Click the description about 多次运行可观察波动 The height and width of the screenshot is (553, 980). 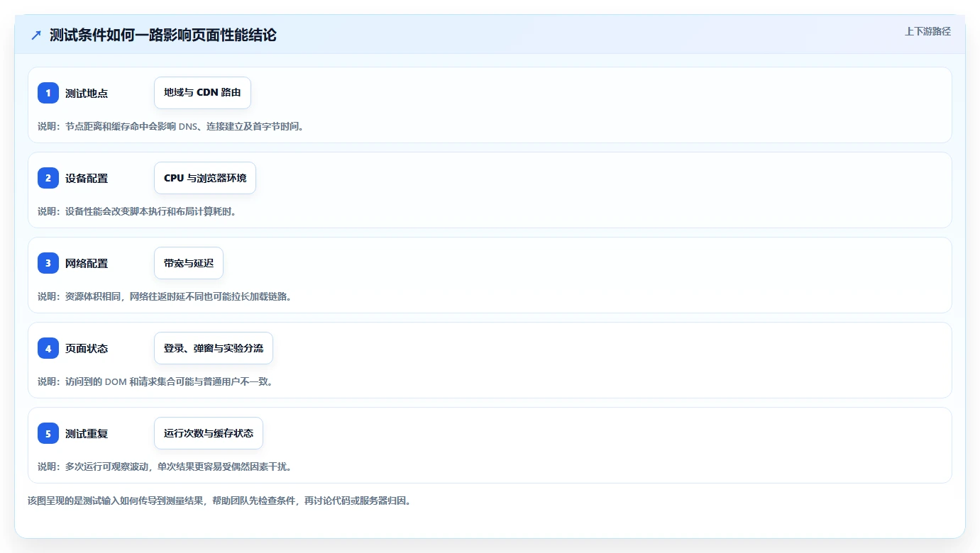(165, 467)
